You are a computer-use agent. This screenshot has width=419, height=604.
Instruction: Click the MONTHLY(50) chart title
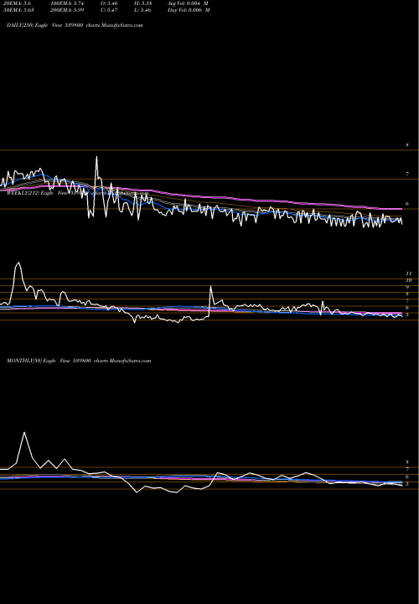point(79,361)
